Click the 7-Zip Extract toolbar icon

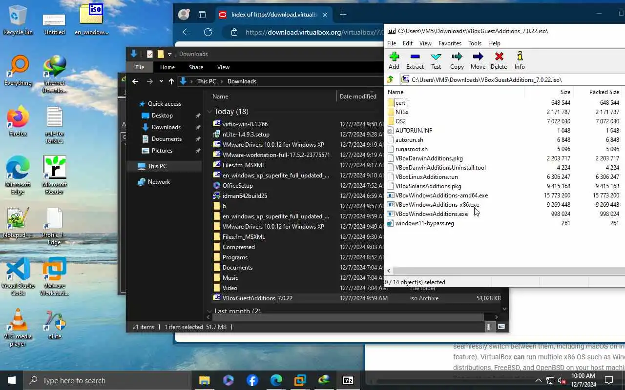(x=415, y=57)
